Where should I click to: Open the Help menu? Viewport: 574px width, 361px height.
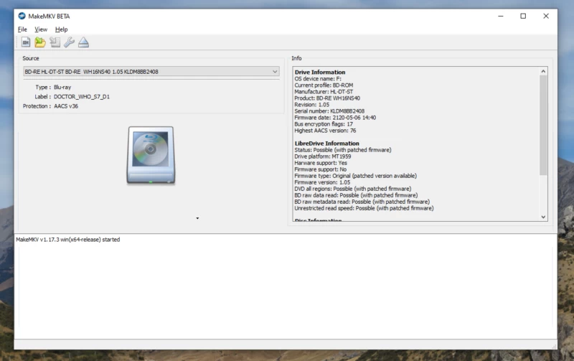[62, 29]
